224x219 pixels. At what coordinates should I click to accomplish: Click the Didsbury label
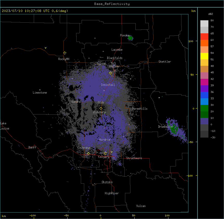(x=100, y=112)
